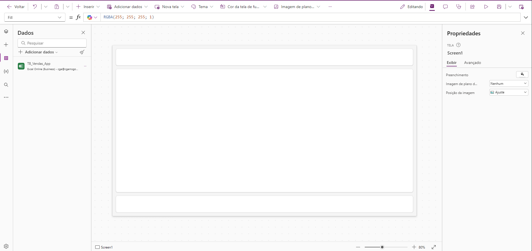Open the Preenchimento fill color picker
This screenshot has height=251, width=532.
pos(522,74)
